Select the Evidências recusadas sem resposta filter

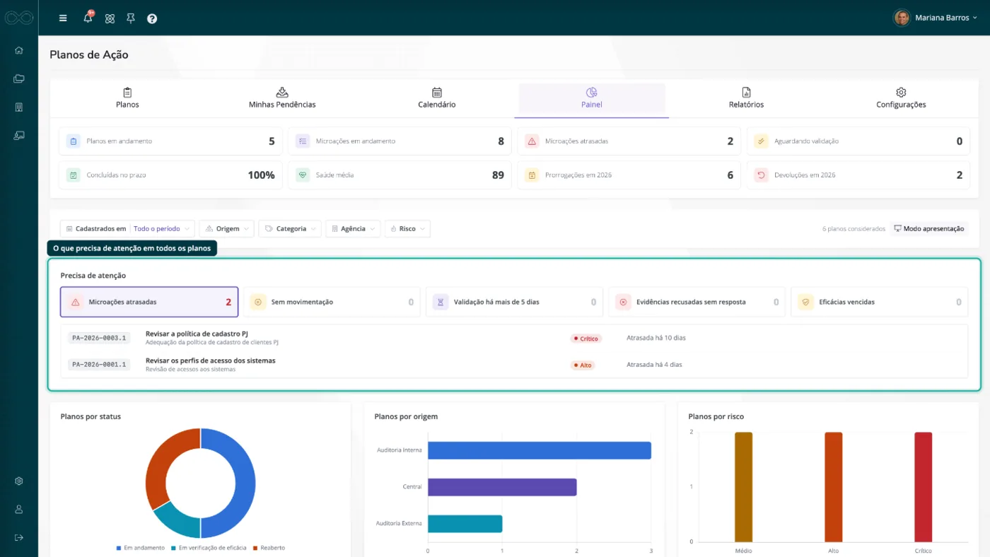pos(697,302)
